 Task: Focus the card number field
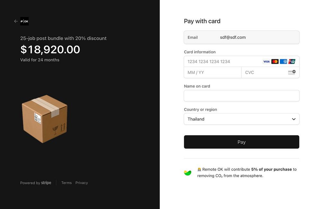pyautogui.click(x=221, y=62)
